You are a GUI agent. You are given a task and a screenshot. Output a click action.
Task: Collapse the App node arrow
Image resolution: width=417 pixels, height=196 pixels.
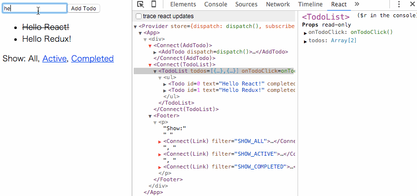(x=140, y=33)
